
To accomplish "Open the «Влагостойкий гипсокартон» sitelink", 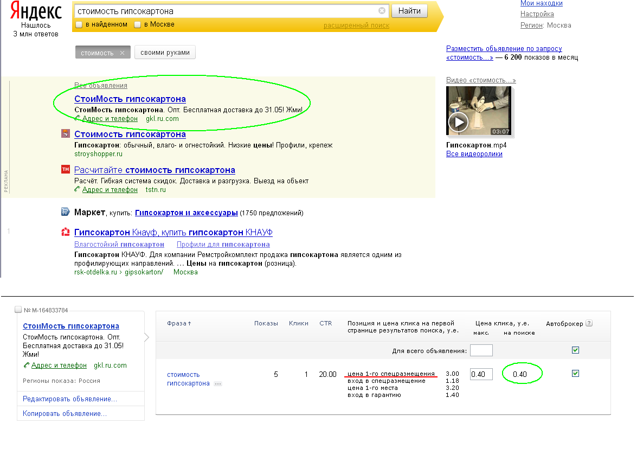I will coord(119,244).
